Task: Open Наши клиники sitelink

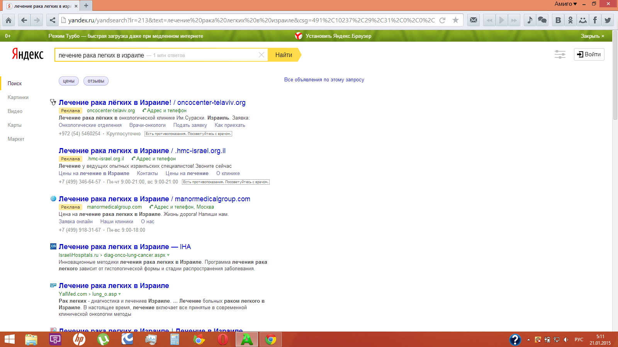Action: click(x=117, y=222)
